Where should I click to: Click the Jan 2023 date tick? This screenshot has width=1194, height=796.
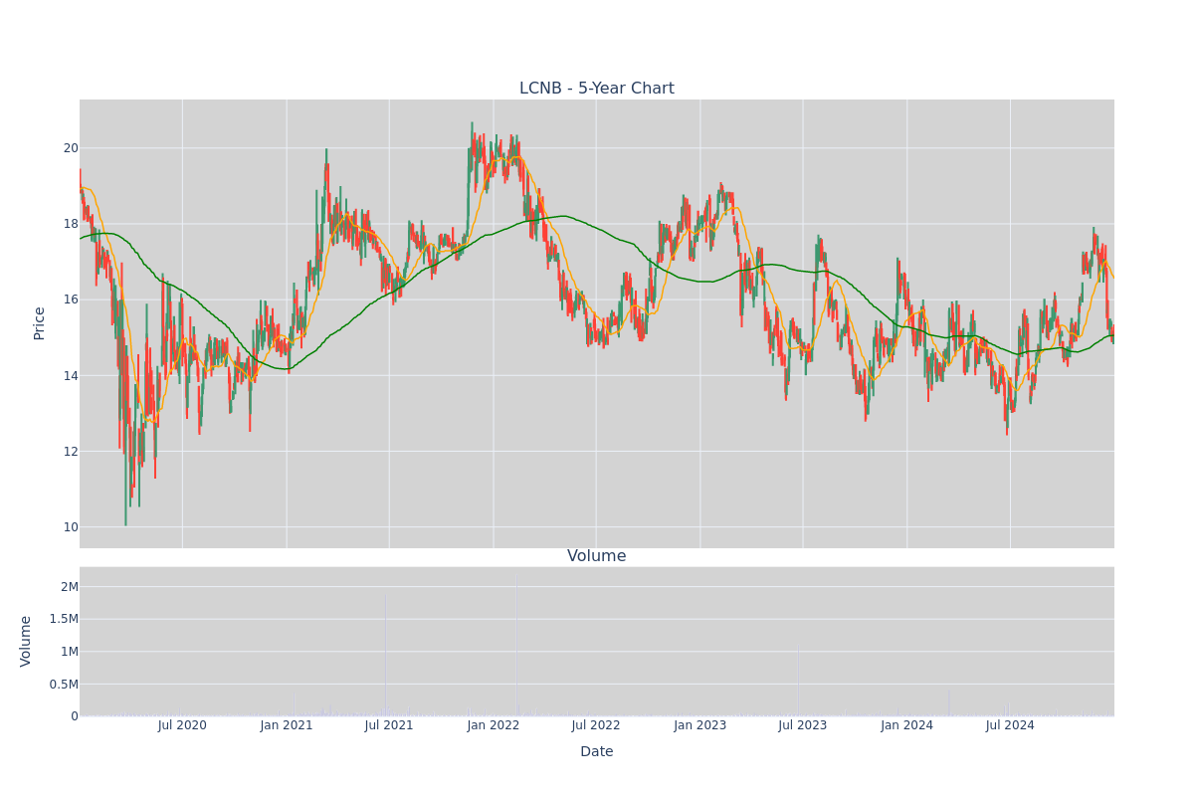700,725
